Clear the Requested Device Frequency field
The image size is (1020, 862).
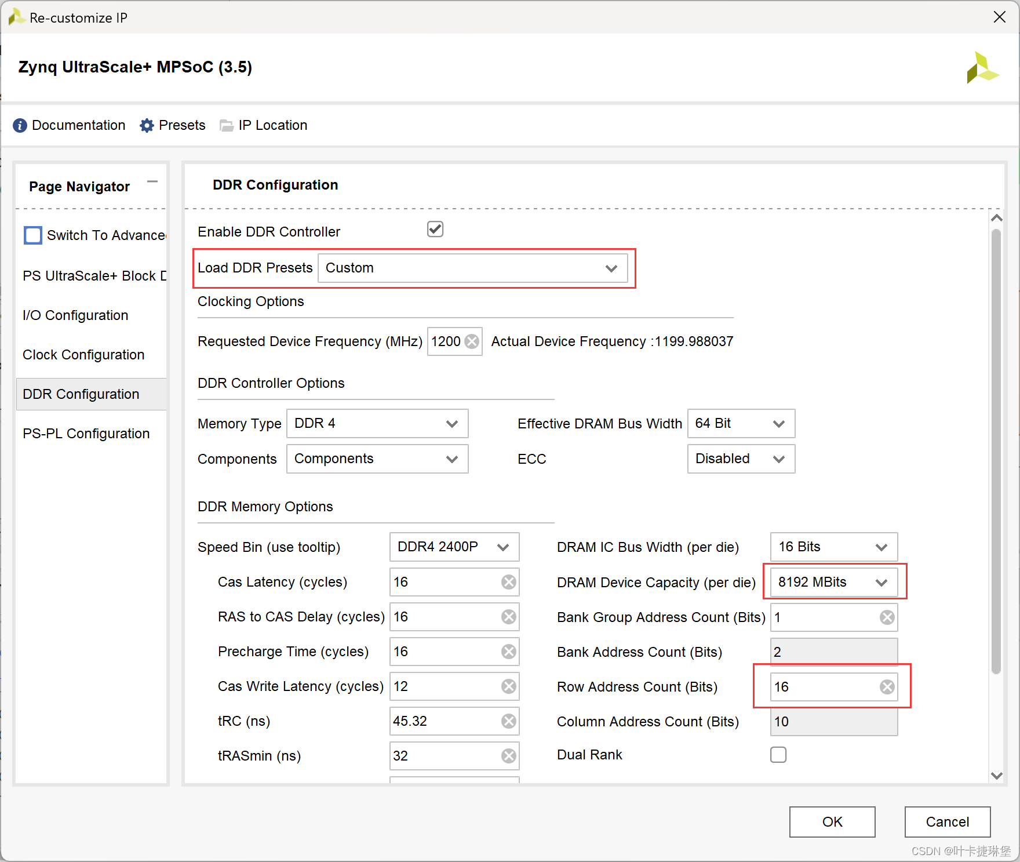point(472,341)
